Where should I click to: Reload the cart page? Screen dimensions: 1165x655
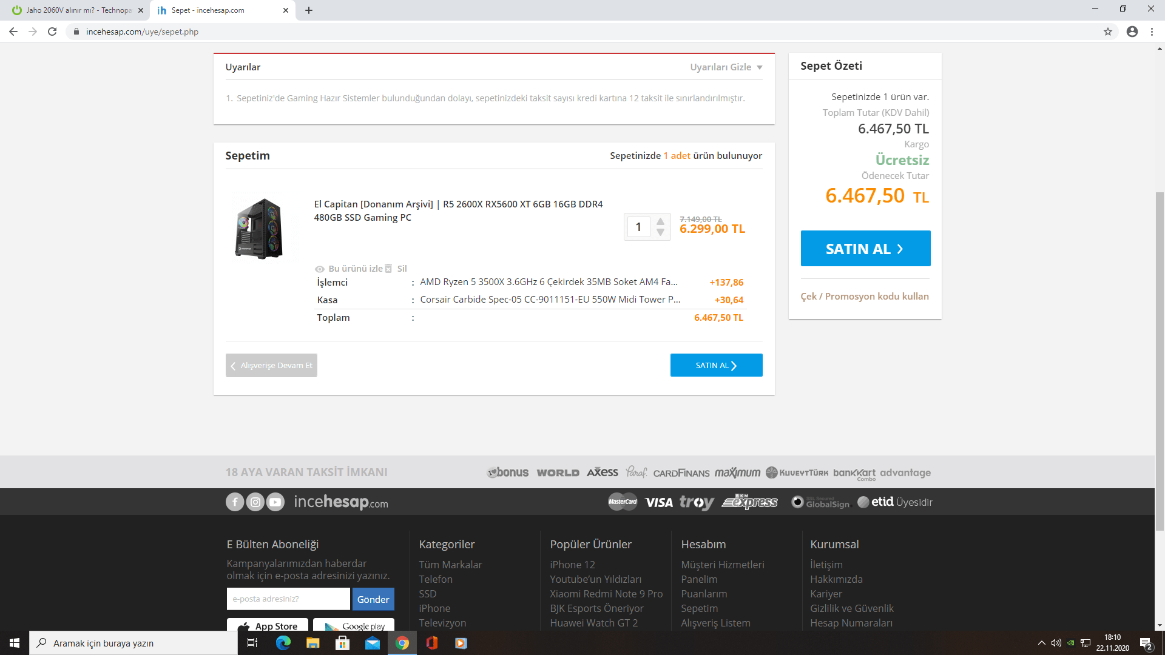[52, 32]
